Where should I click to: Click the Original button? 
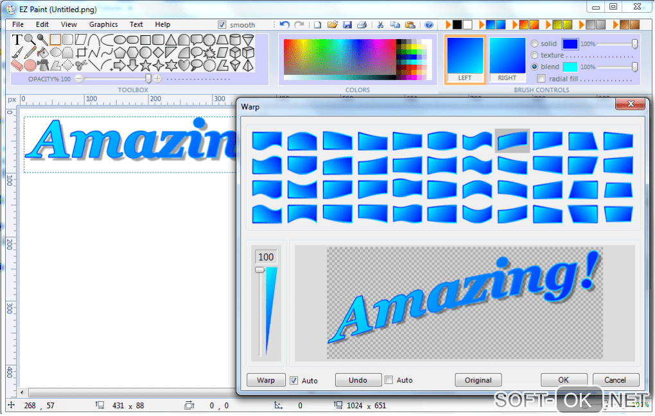(478, 380)
